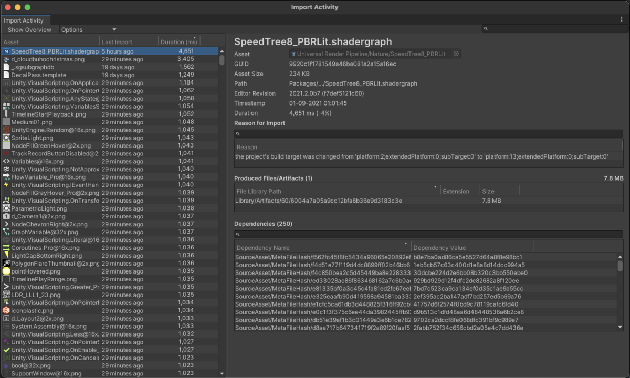This screenshot has width=630, height=378.
Task: Select the TimelinePlayRange.png row
Action: [110, 279]
